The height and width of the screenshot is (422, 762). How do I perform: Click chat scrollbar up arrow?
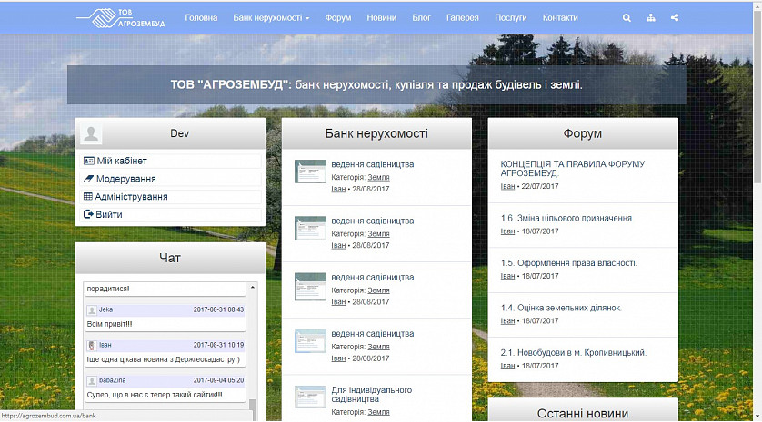click(x=253, y=288)
